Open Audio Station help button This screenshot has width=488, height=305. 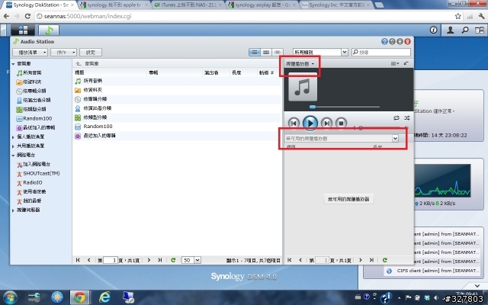(x=384, y=41)
